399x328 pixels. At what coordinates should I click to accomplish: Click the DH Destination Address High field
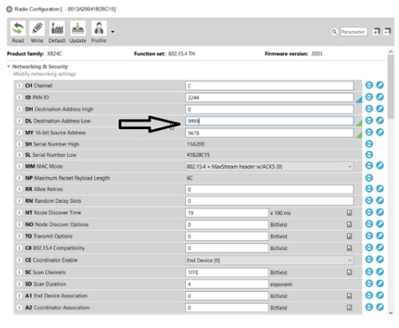click(x=269, y=109)
